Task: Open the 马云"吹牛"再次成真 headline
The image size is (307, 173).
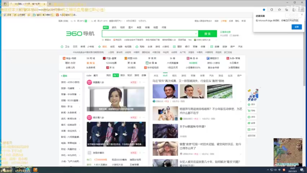Action: click(x=188, y=81)
